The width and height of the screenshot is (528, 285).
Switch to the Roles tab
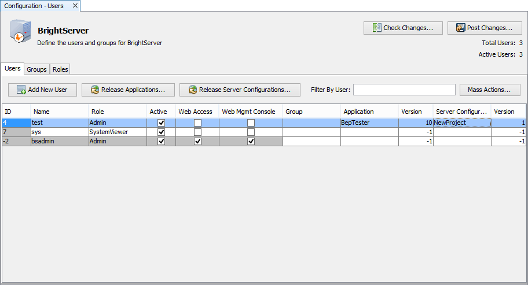[x=60, y=69]
